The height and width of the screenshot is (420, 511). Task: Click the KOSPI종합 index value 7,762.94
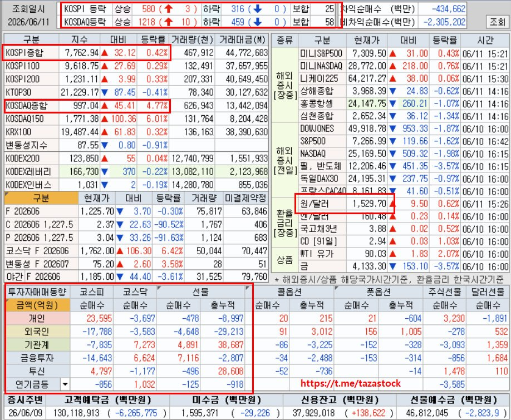(x=81, y=52)
